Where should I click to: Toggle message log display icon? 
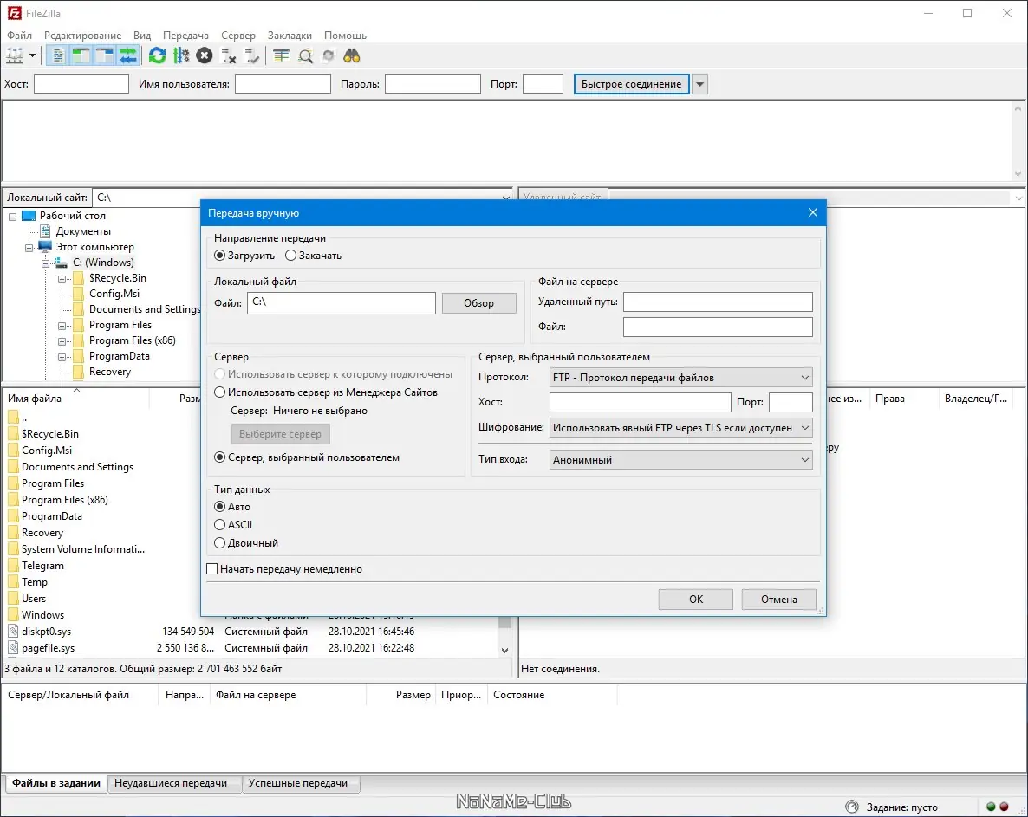(58, 55)
